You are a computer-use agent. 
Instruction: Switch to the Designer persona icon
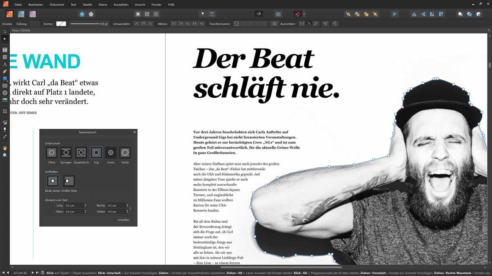tap(21, 14)
